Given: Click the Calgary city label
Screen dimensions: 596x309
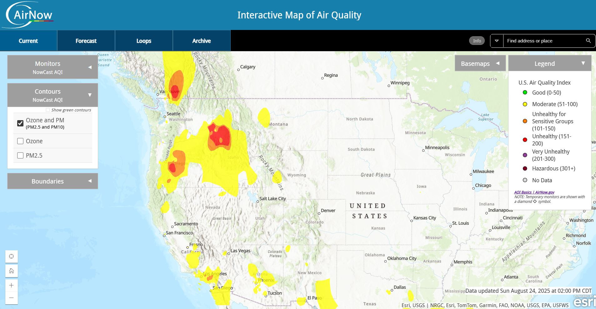Looking at the screenshot, I should [x=248, y=67].
